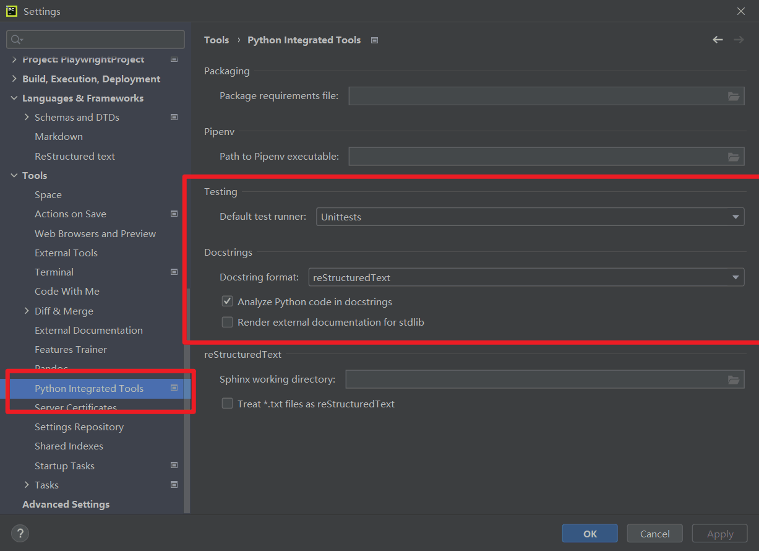Click the search magnifier icon in settings
The width and height of the screenshot is (759, 551).
16,40
